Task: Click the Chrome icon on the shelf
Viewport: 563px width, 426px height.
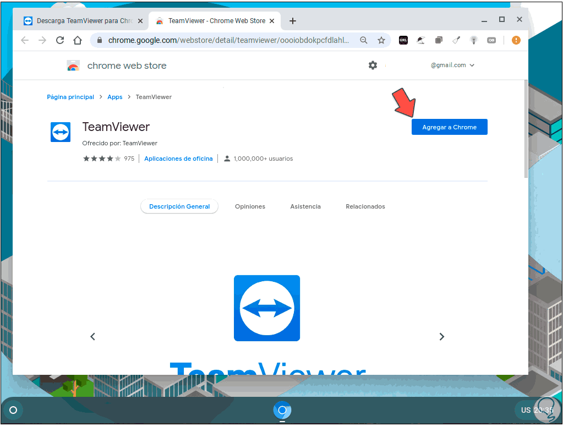Action: tap(282, 410)
